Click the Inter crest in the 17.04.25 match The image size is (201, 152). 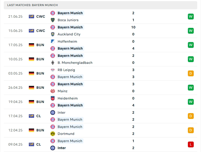(x=53, y=113)
